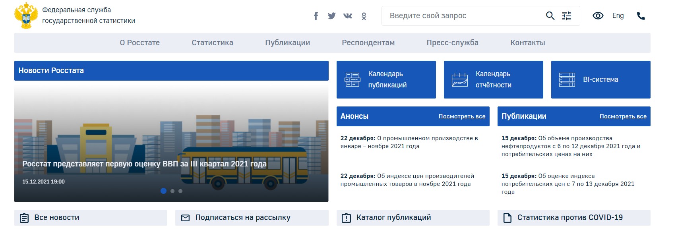Expand the О Росстате menu

pyautogui.click(x=140, y=43)
